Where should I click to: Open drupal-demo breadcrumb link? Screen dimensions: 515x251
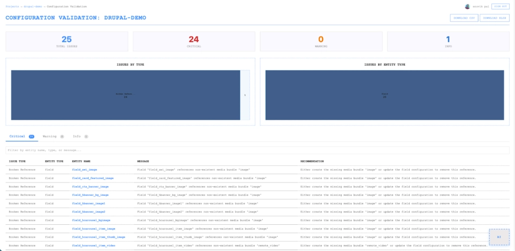point(33,6)
